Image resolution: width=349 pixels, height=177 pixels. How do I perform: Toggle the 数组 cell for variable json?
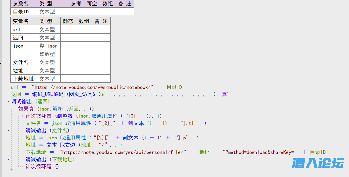84,46
